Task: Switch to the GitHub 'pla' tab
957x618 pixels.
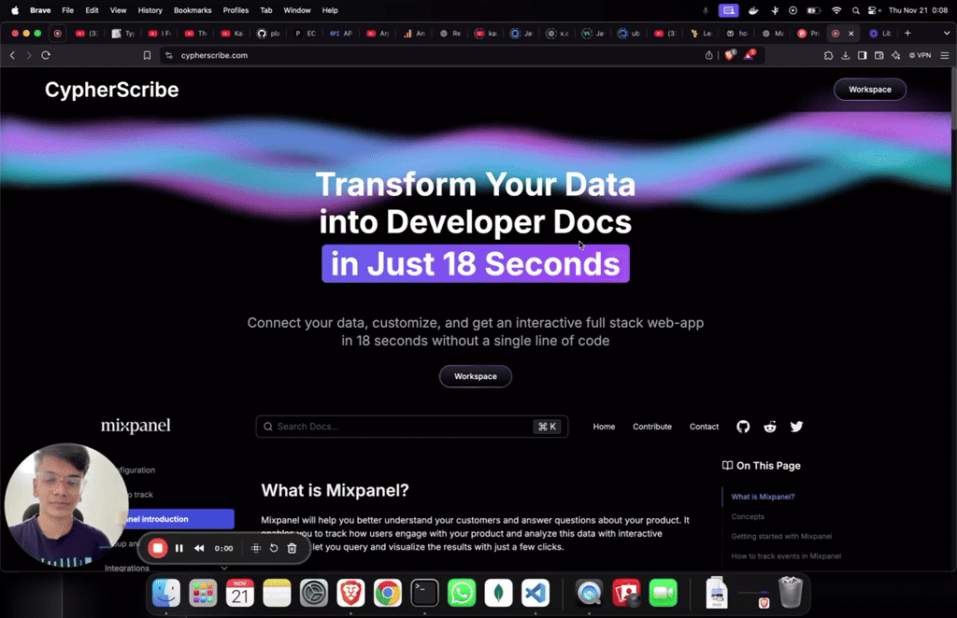Action: (x=268, y=34)
